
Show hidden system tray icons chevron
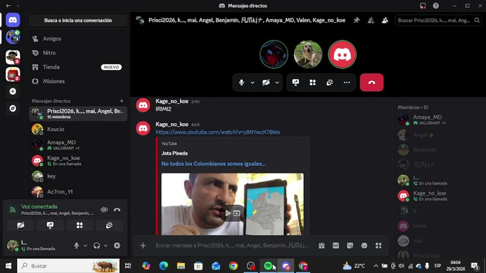click(376, 266)
